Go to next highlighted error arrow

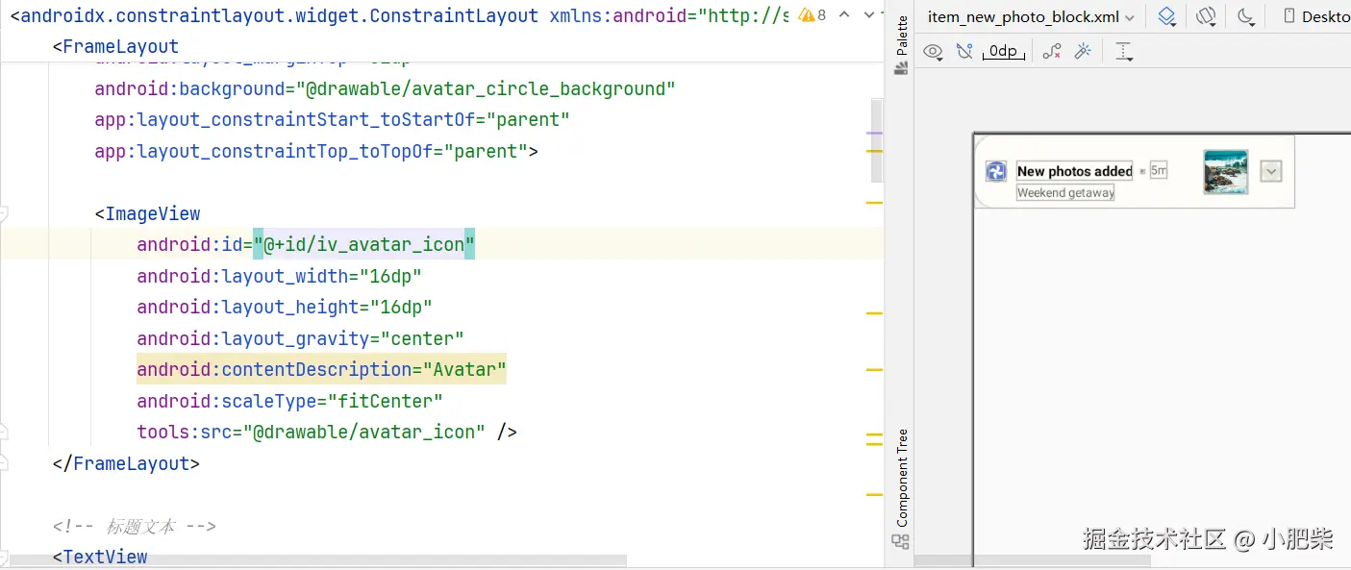pyautogui.click(x=870, y=15)
